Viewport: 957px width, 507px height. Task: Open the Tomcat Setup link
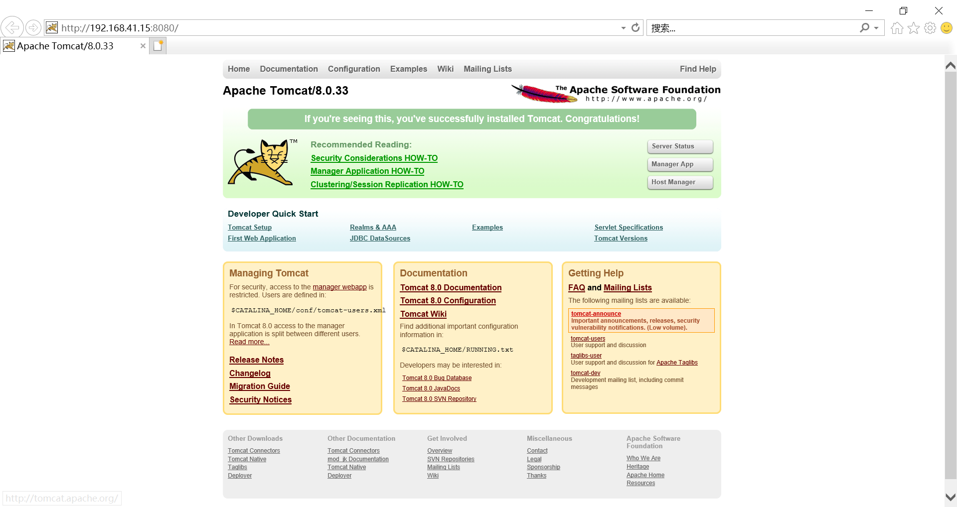(x=250, y=228)
